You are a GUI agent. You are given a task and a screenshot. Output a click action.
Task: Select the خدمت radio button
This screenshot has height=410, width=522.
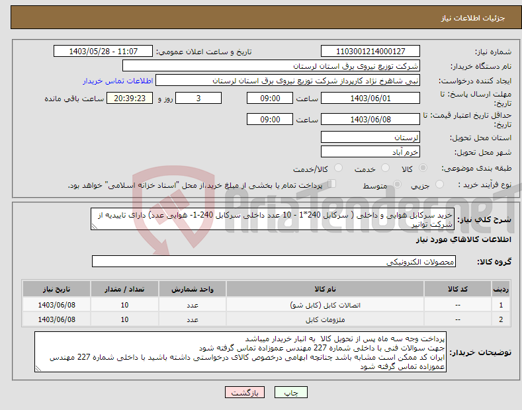[385, 168]
